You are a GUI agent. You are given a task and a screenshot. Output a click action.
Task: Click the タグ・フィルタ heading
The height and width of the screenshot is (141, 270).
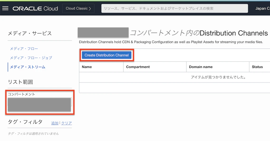(25, 122)
